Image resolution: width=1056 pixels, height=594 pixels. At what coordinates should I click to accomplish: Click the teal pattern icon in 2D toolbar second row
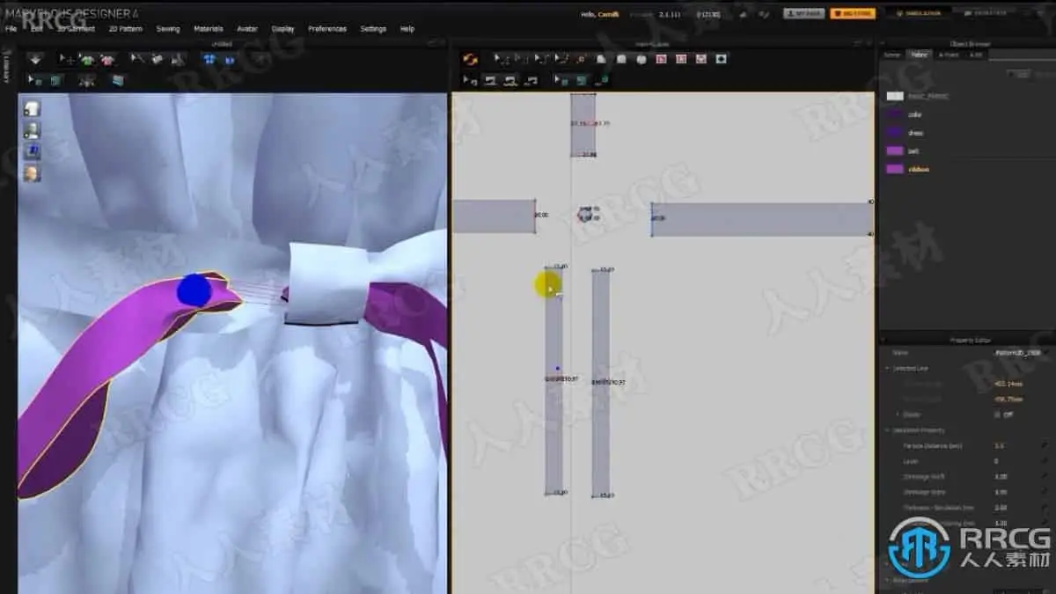click(582, 80)
